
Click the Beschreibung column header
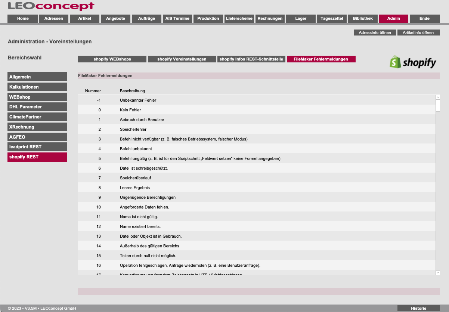click(x=132, y=91)
